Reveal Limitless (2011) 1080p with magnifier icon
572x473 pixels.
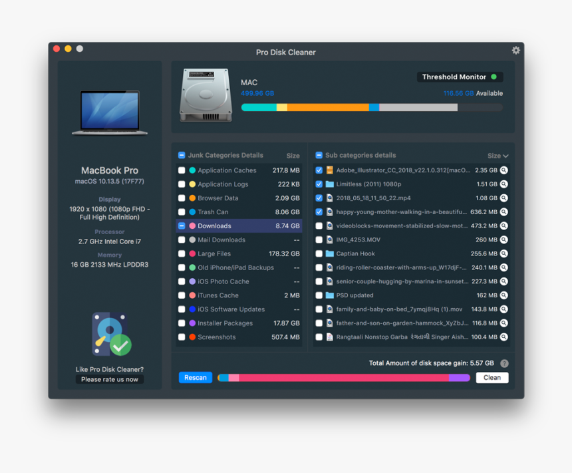pyautogui.click(x=503, y=184)
